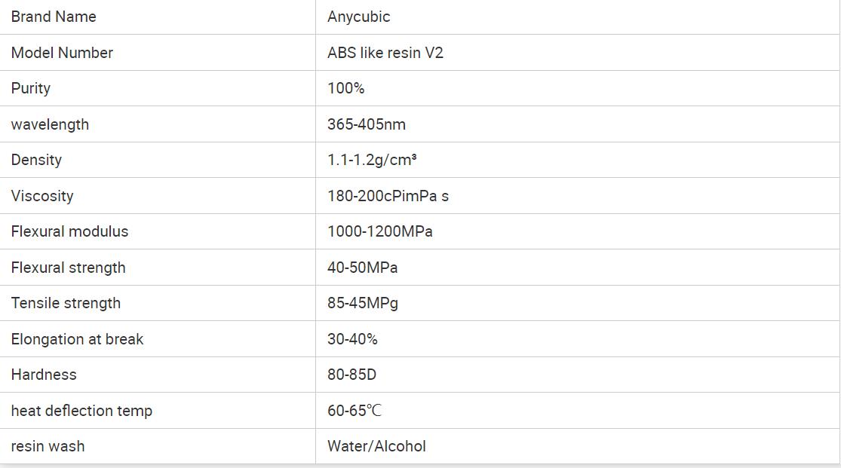This screenshot has width=841, height=468.
Task: Click the Brand Name label cell
Action: [x=54, y=17]
